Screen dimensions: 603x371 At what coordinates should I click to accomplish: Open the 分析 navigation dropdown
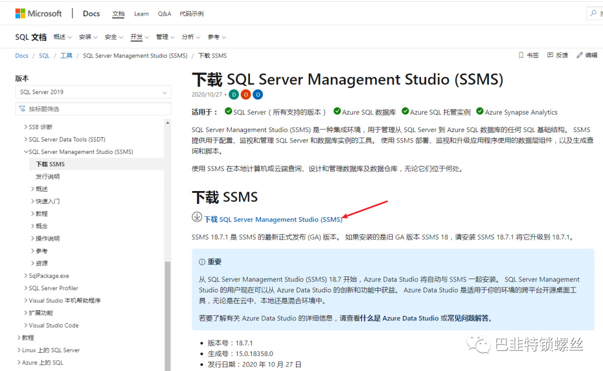pyautogui.click(x=191, y=37)
